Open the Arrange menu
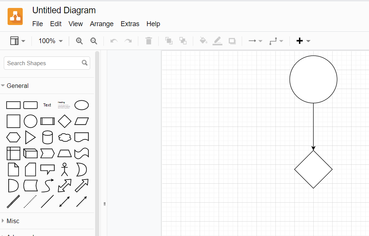Image resolution: width=369 pixels, height=236 pixels. click(102, 23)
